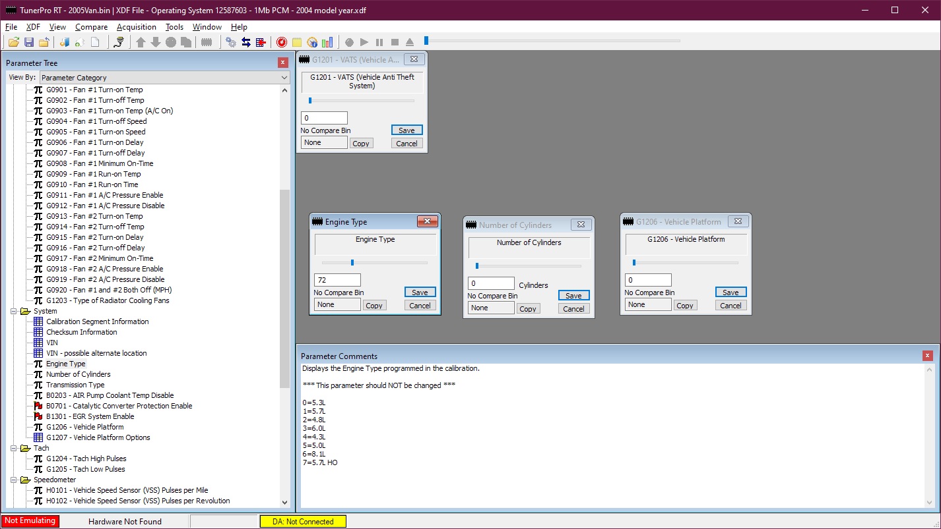
Task: Collapse the System folder in tree
Action: coord(15,311)
